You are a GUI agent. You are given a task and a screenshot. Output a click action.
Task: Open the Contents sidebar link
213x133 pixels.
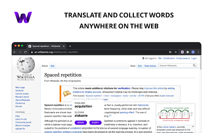[19, 90]
